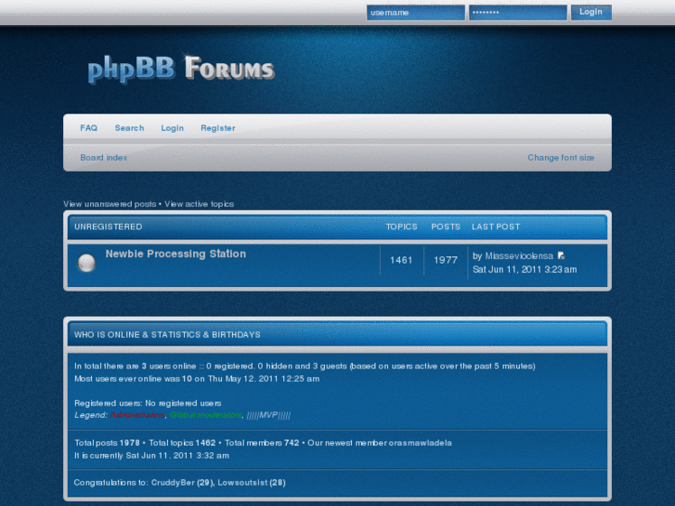View active topics
Image resolution: width=675 pixels, height=506 pixels.
click(x=199, y=204)
